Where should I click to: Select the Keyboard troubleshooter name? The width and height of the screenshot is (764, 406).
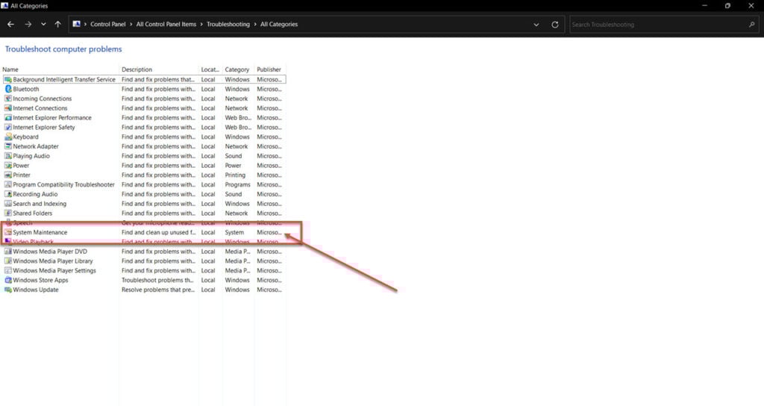click(25, 137)
